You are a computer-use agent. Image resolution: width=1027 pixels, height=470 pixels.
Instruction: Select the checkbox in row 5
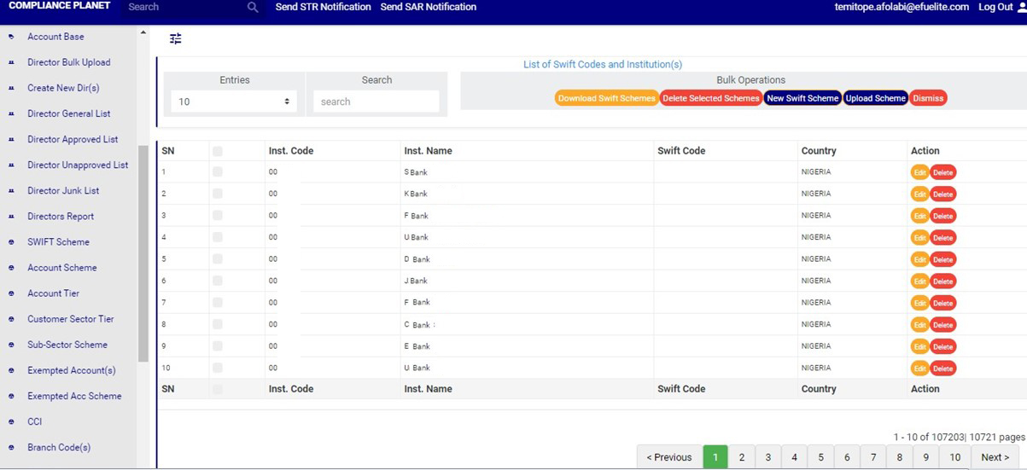point(218,259)
